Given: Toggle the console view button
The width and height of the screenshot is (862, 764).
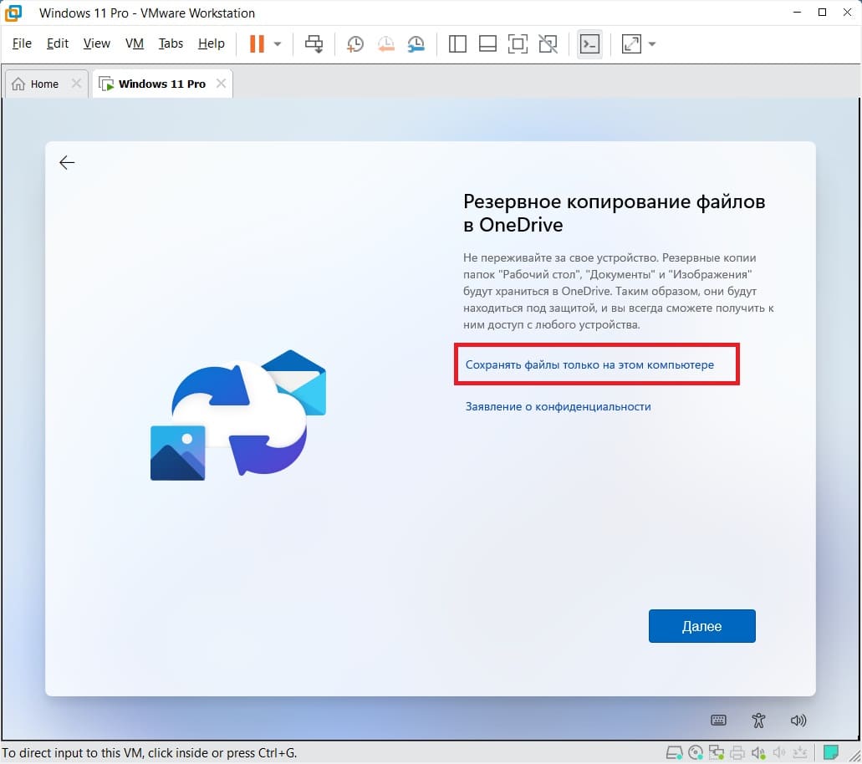Looking at the screenshot, I should coord(589,44).
